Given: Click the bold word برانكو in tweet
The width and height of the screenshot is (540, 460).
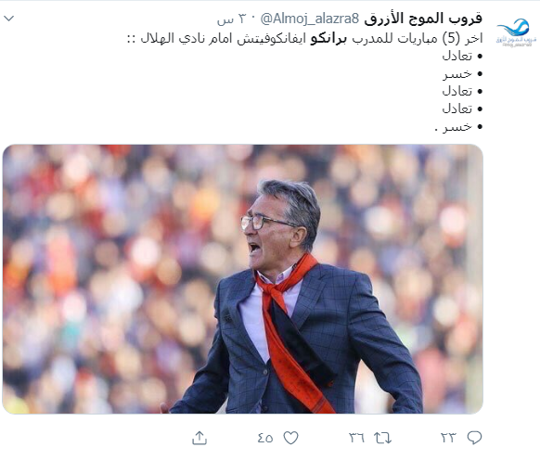Looking at the screenshot, I should [x=328, y=38].
